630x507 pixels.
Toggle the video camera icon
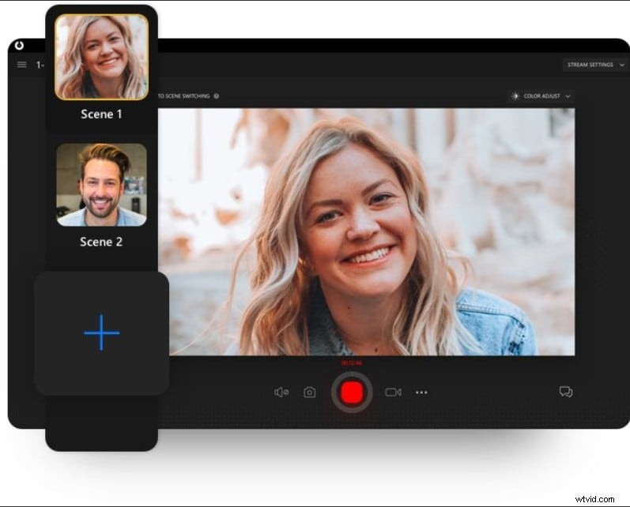coord(393,392)
